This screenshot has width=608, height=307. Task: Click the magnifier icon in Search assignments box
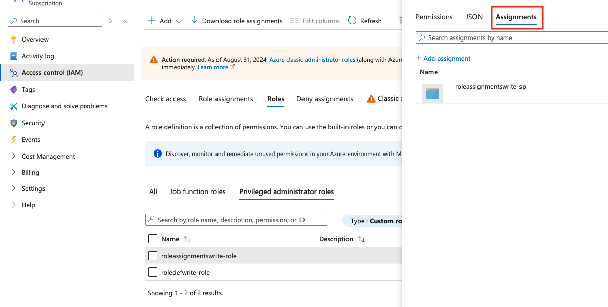[x=422, y=38]
